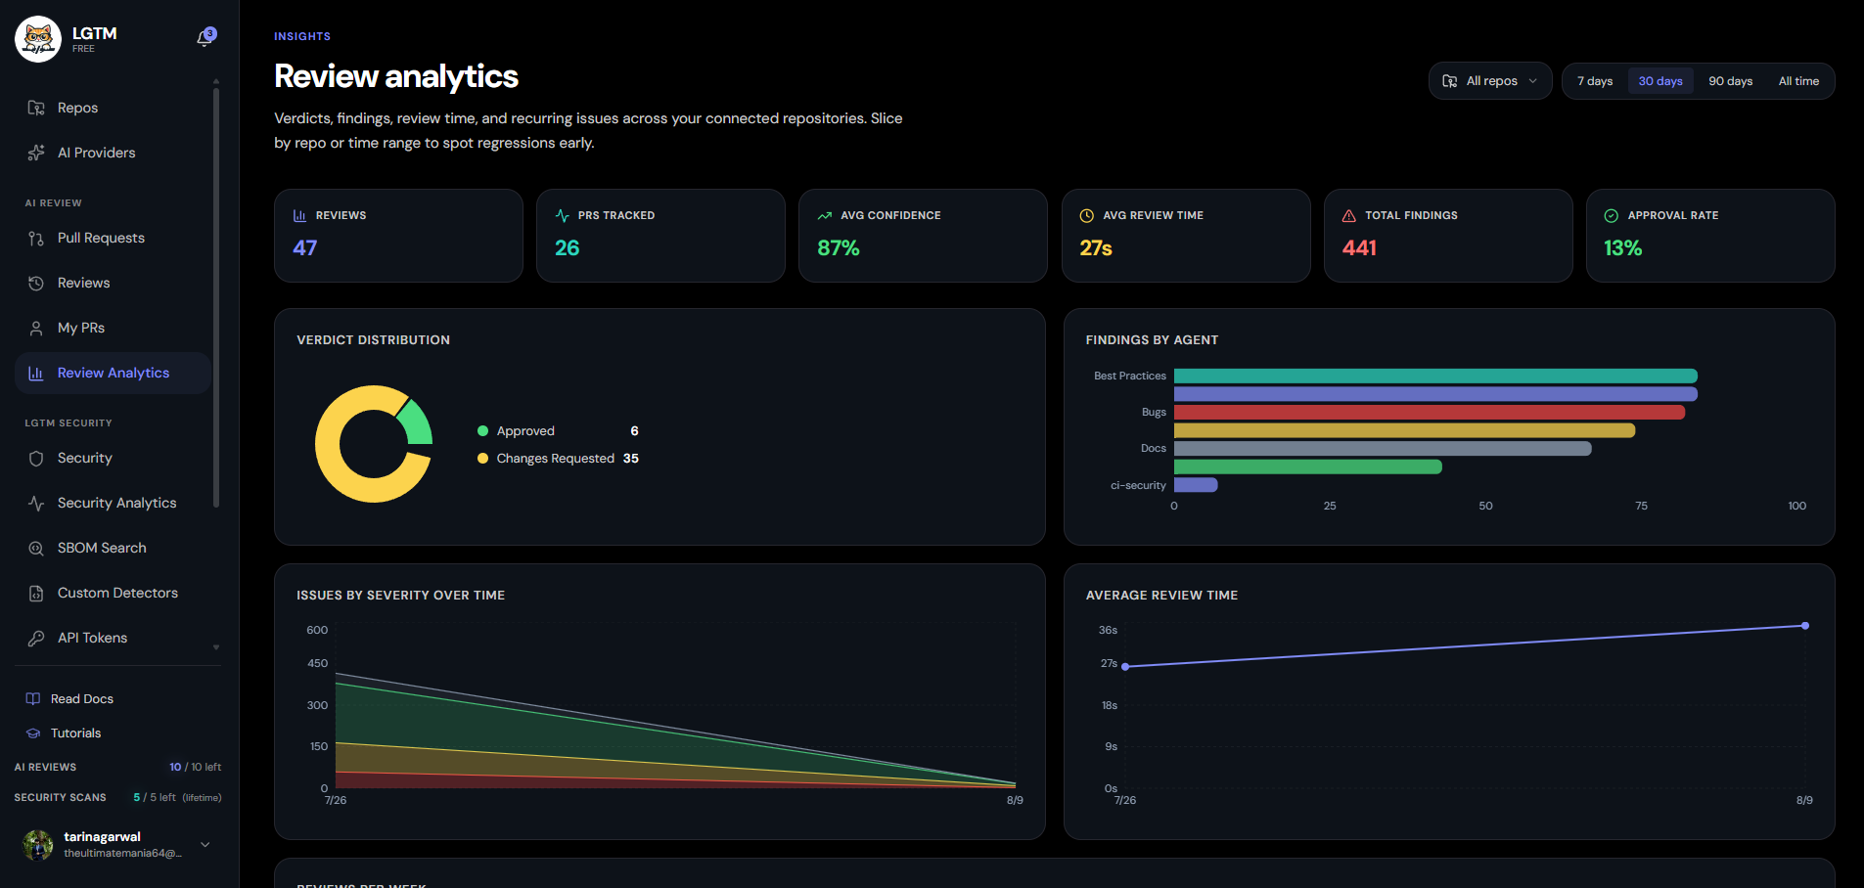Click the SBOM Search magnifier icon
This screenshot has height=888, width=1864.
36,548
